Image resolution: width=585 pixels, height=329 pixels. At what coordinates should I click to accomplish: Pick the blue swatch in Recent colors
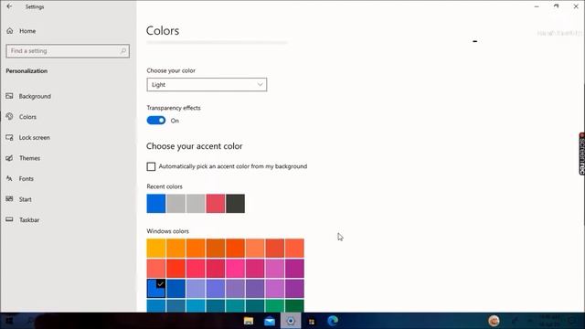pos(156,203)
